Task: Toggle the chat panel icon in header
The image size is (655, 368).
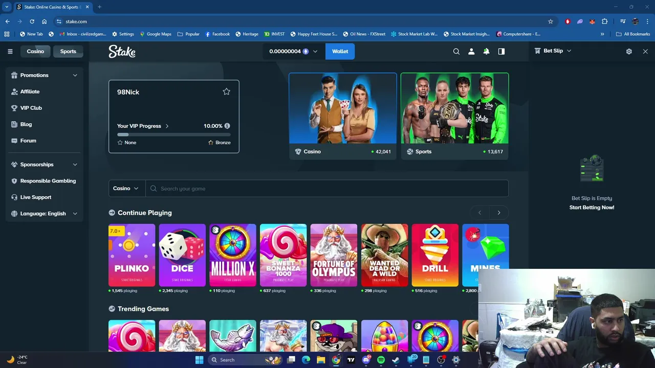Action: click(501, 51)
